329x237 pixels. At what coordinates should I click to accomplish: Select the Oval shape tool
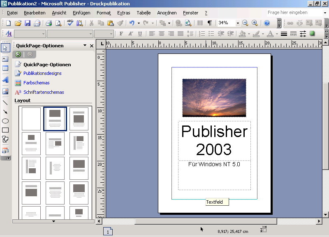[5, 121]
